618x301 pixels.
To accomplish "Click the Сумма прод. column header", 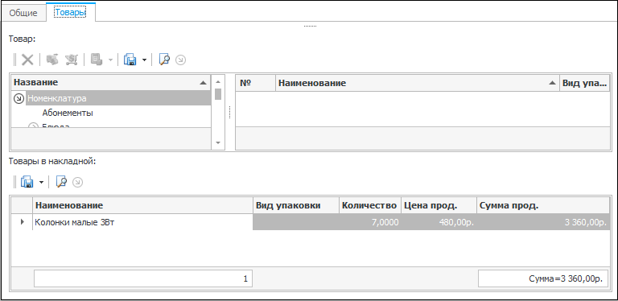I will click(x=543, y=205).
